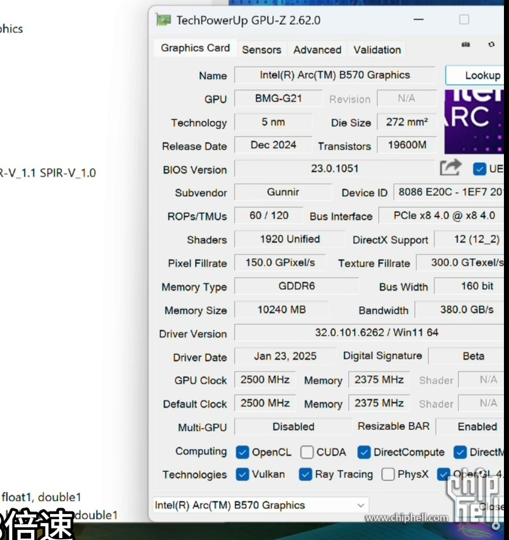The width and height of the screenshot is (509, 540).
Task: Click the Subvendor value Gunnir
Action: tap(283, 192)
